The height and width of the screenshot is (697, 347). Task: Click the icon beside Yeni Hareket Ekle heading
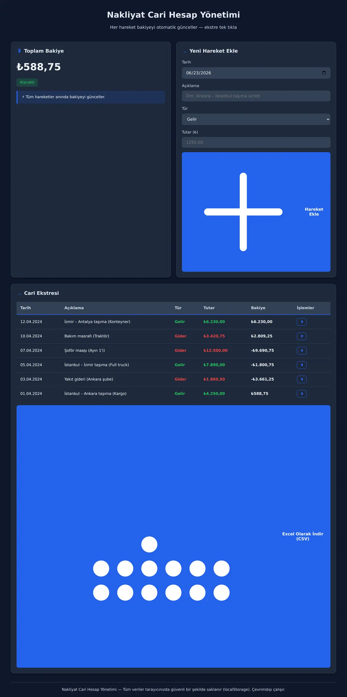tap(185, 51)
